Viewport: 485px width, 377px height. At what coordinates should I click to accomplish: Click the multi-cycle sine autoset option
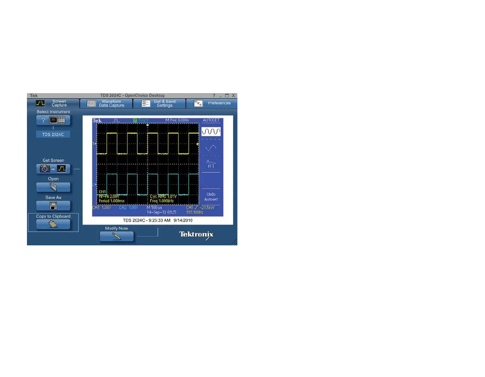211,132
